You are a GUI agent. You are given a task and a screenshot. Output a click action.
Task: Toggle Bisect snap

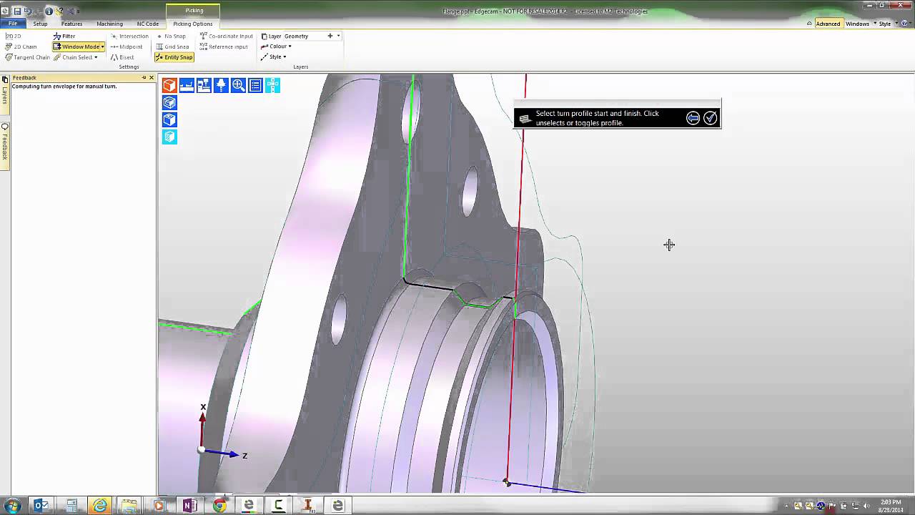tap(122, 57)
